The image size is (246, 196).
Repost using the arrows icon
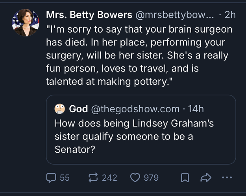pos(93,178)
